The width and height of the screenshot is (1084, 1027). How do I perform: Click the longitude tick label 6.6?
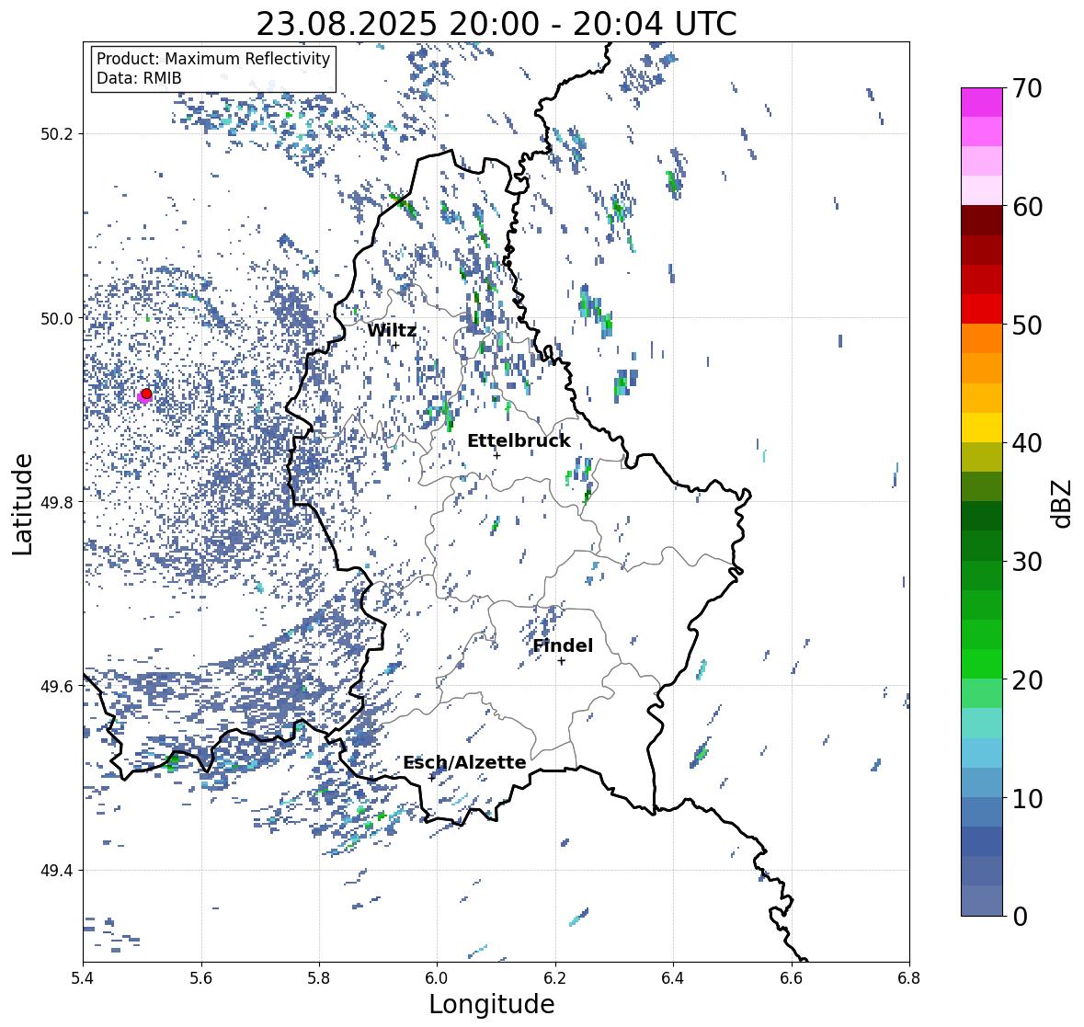pyautogui.click(x=791, y=978)
